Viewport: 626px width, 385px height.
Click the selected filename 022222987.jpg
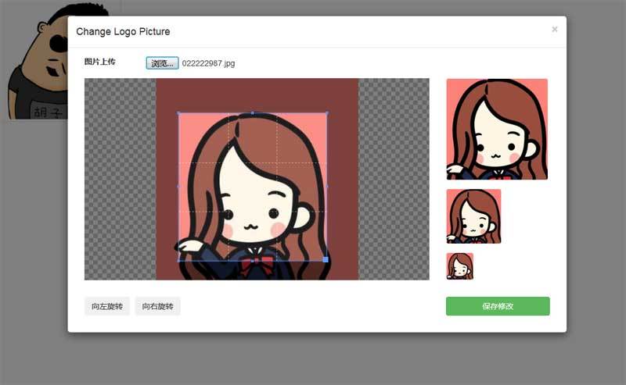208,63
